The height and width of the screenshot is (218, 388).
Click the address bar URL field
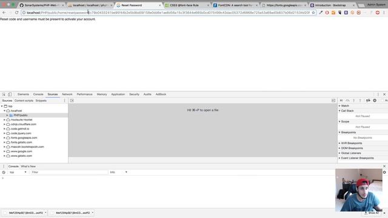[169, 13]
